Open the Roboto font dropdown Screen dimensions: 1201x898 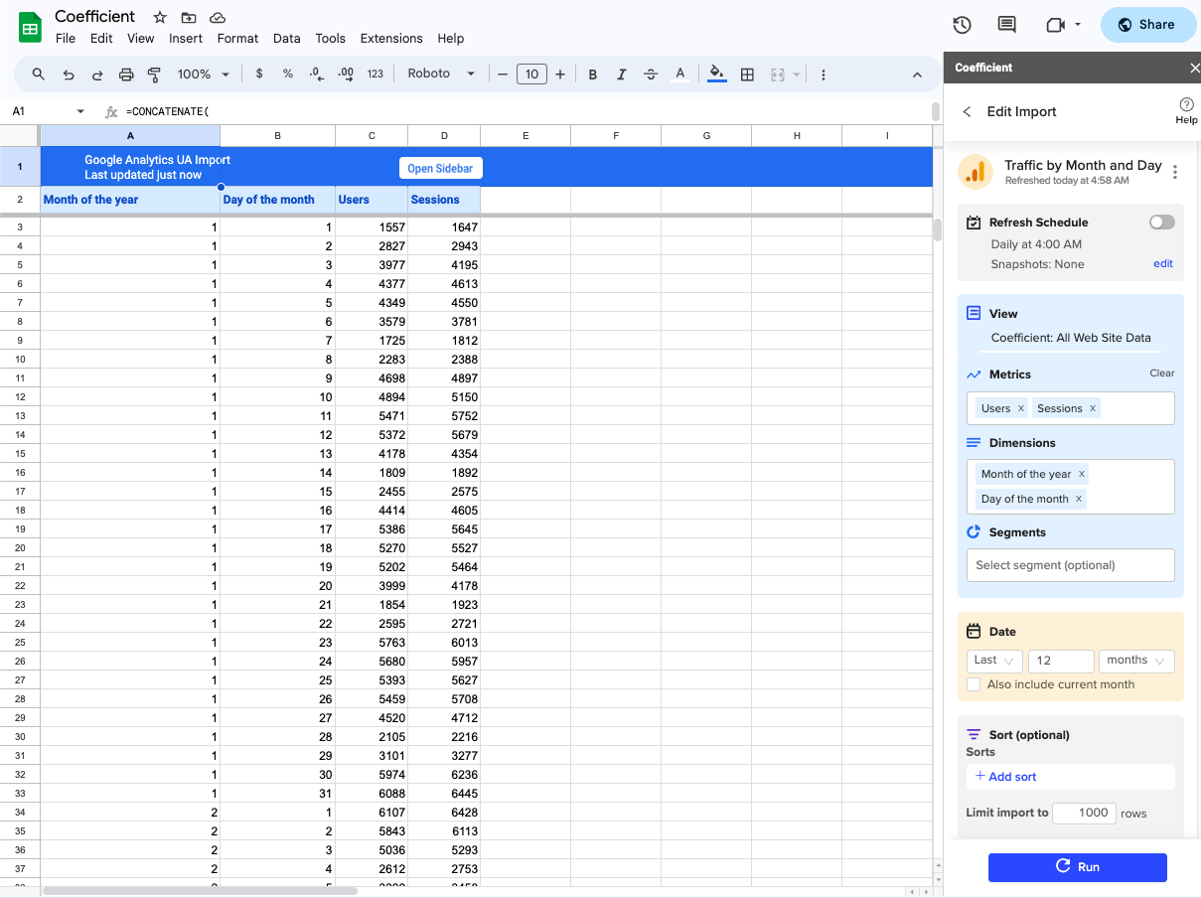click(x=441, y=74)
